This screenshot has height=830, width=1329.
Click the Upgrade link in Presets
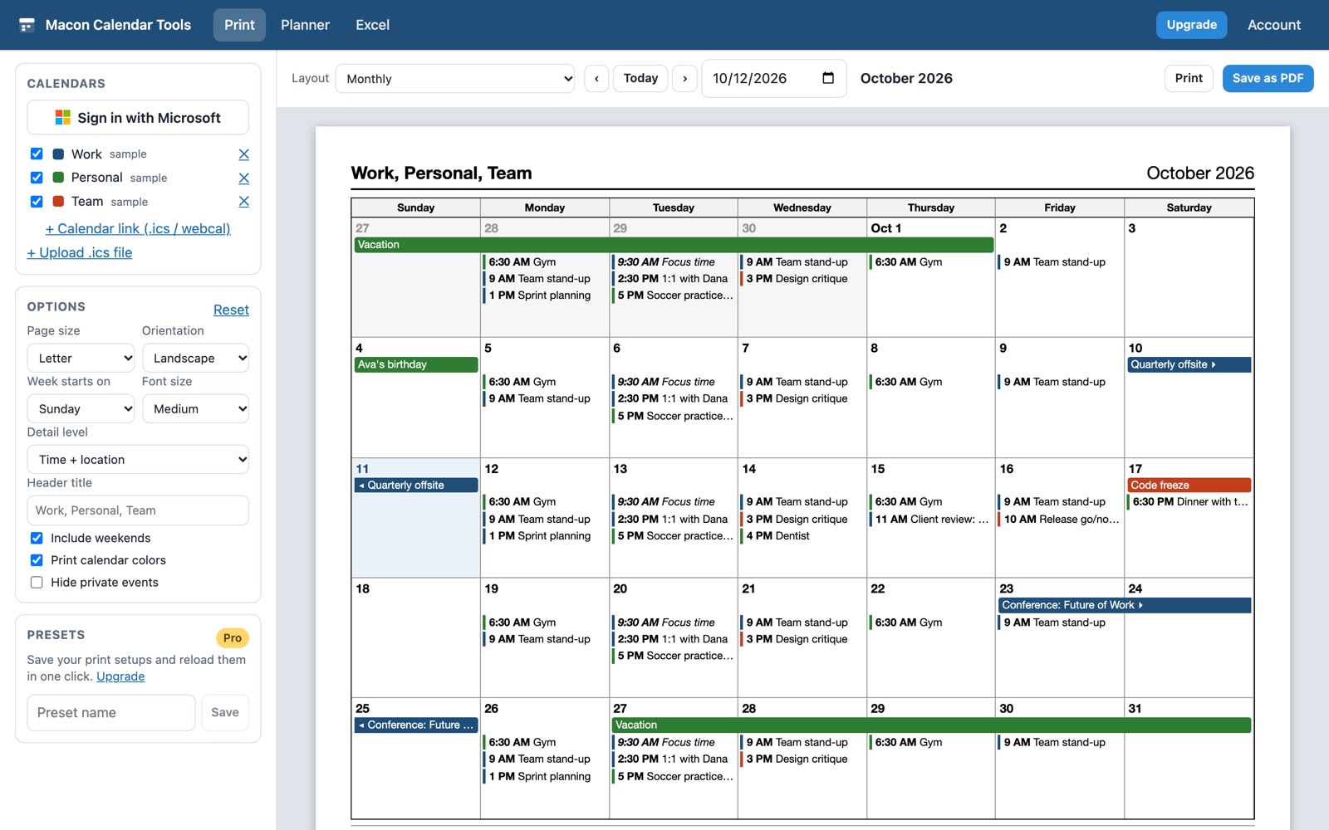click(120, 676)
